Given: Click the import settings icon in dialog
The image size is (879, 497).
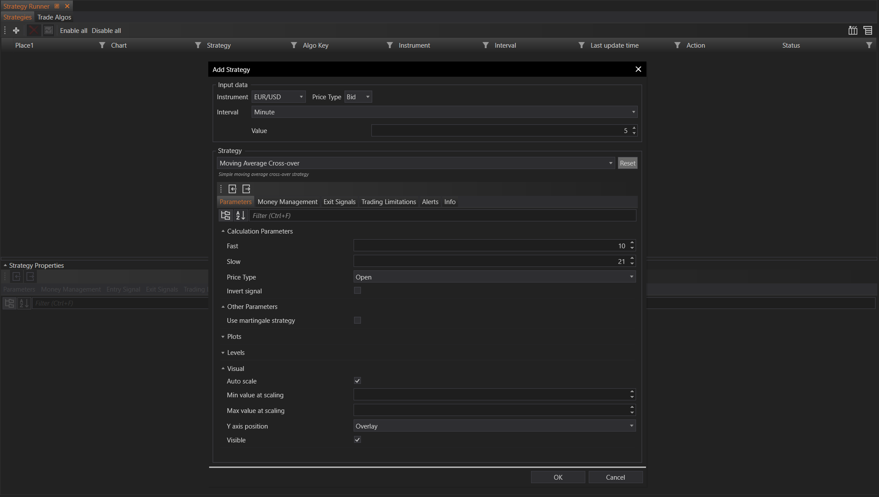Looking at the screenshot, I should click(x=233, y=189).
